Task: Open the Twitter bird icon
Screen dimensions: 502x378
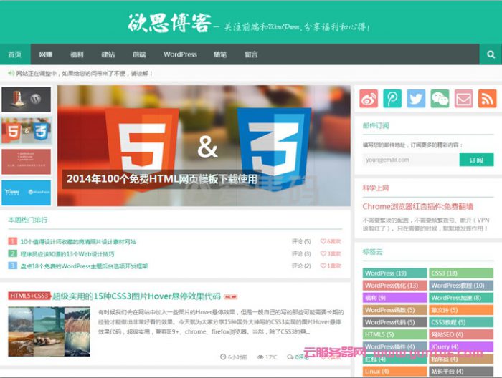Action: click(x=416, y=99)
